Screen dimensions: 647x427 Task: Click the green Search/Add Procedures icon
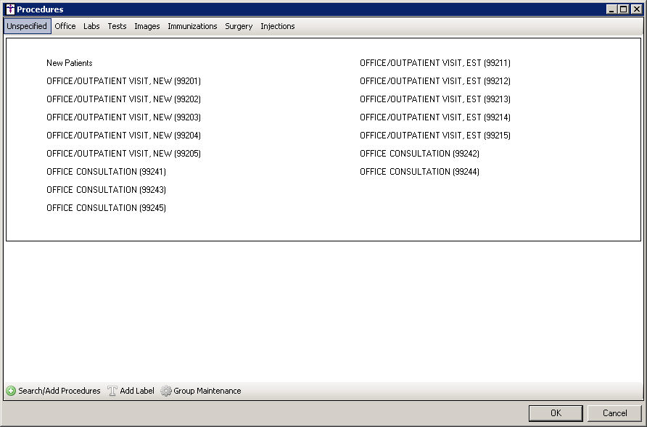coord(11,391)
